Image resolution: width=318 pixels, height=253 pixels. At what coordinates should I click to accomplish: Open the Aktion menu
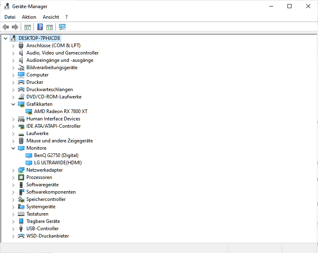click(x=29, y=17)
